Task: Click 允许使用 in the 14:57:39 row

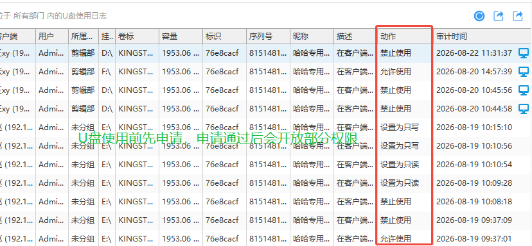Action: (x=396, y=72)
